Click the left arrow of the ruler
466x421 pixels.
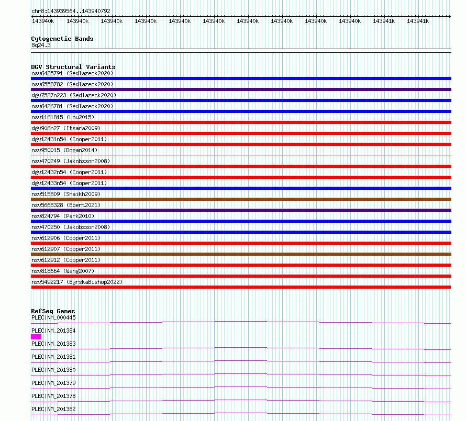point(32,16)
